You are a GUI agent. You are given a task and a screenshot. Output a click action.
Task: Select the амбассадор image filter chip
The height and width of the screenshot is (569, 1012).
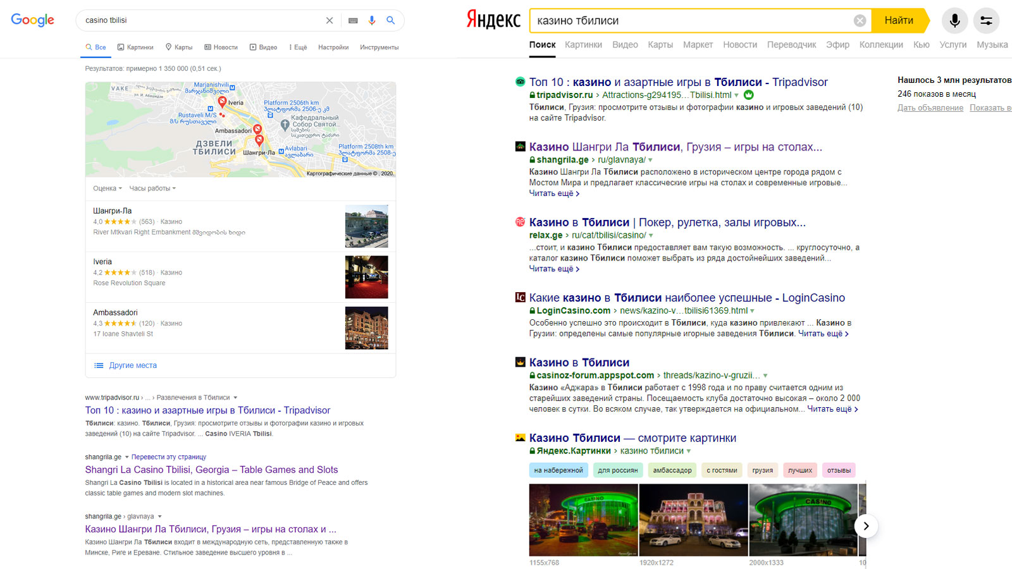click(x=672, y=470)
